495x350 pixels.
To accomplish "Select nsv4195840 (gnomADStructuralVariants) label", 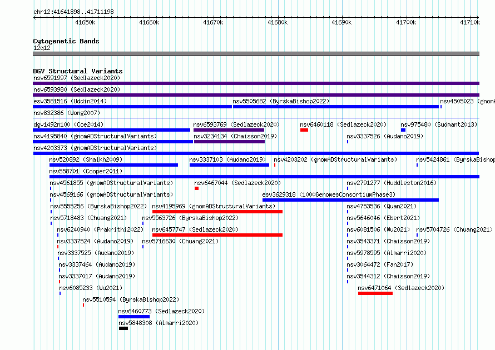I will coord(95,136).
